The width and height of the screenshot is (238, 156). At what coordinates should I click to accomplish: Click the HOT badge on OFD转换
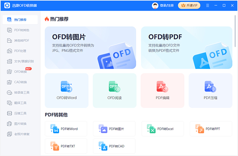coord(28,69)
